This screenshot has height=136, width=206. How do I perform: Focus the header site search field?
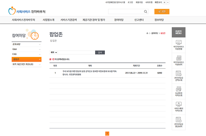(126, 11)
